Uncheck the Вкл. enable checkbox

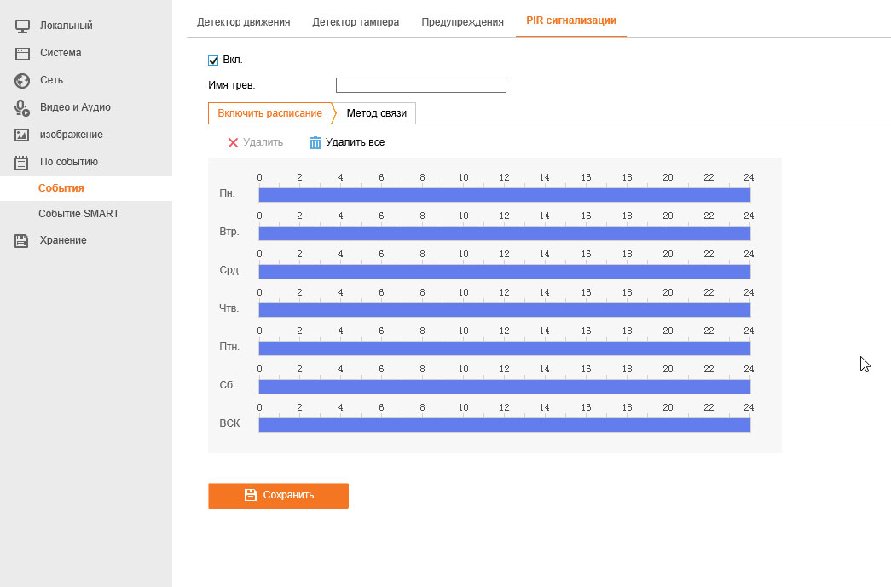213,60
